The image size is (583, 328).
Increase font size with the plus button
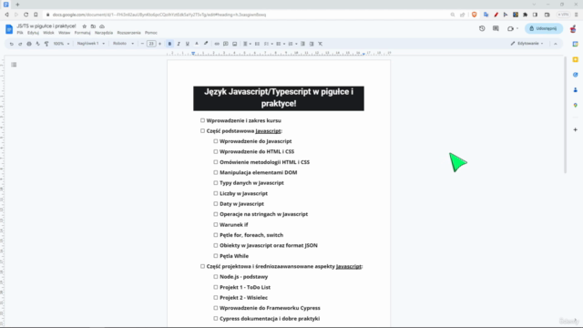pos(160,44)
